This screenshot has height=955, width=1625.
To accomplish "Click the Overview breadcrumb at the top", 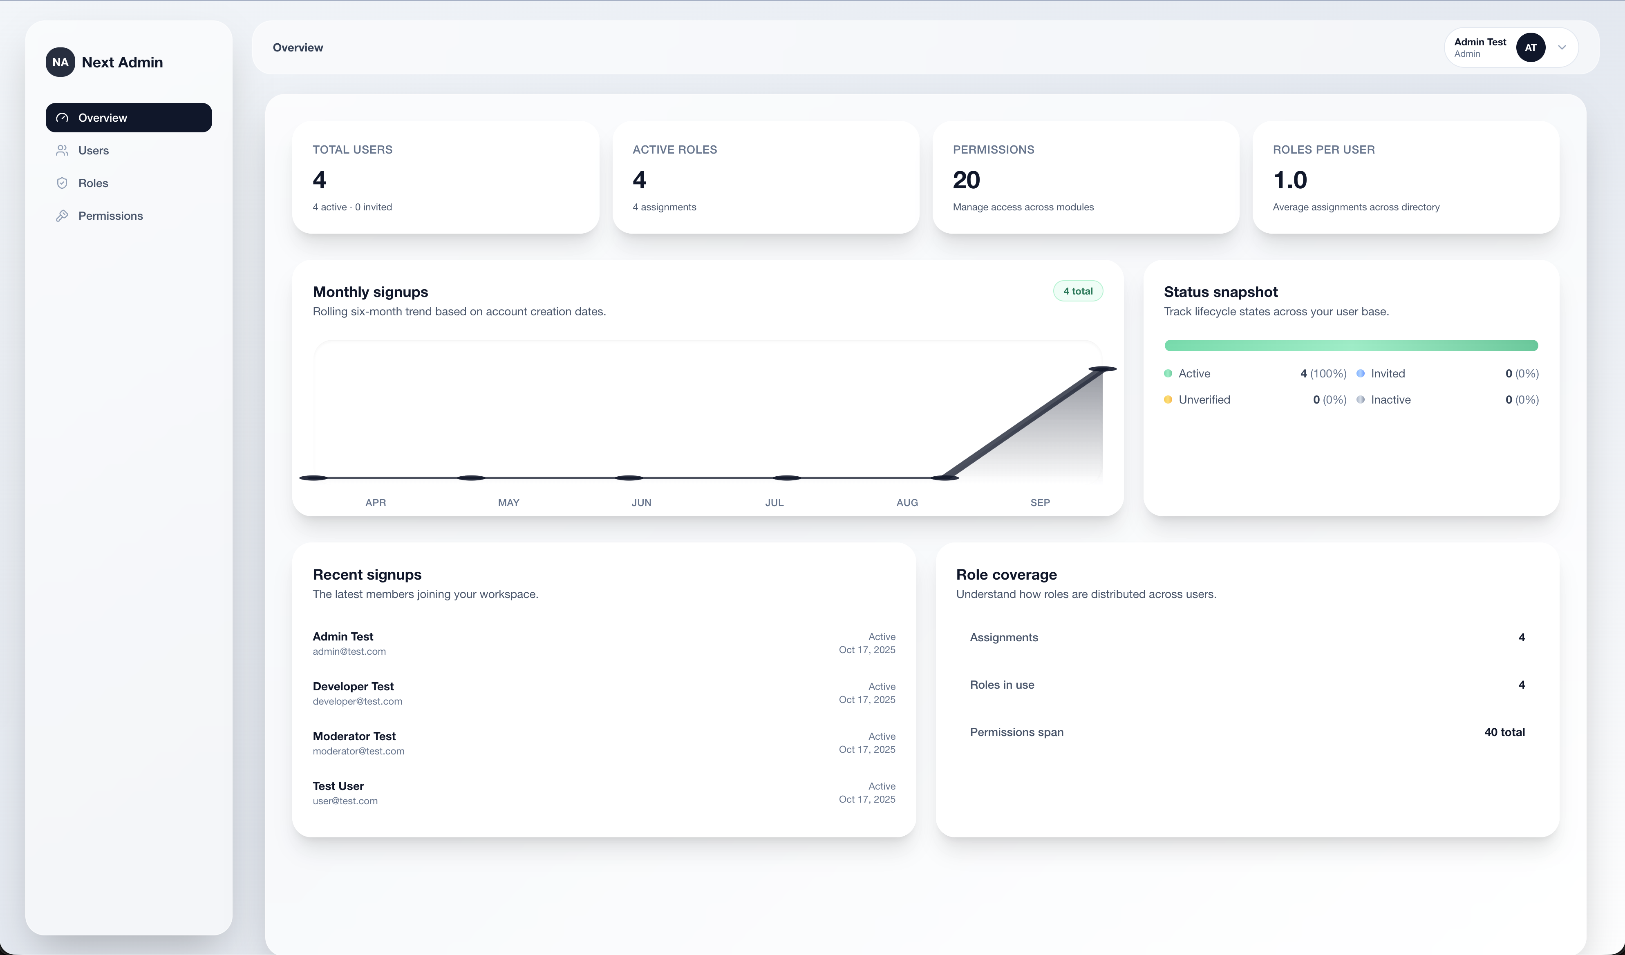I will coord(297,47).
